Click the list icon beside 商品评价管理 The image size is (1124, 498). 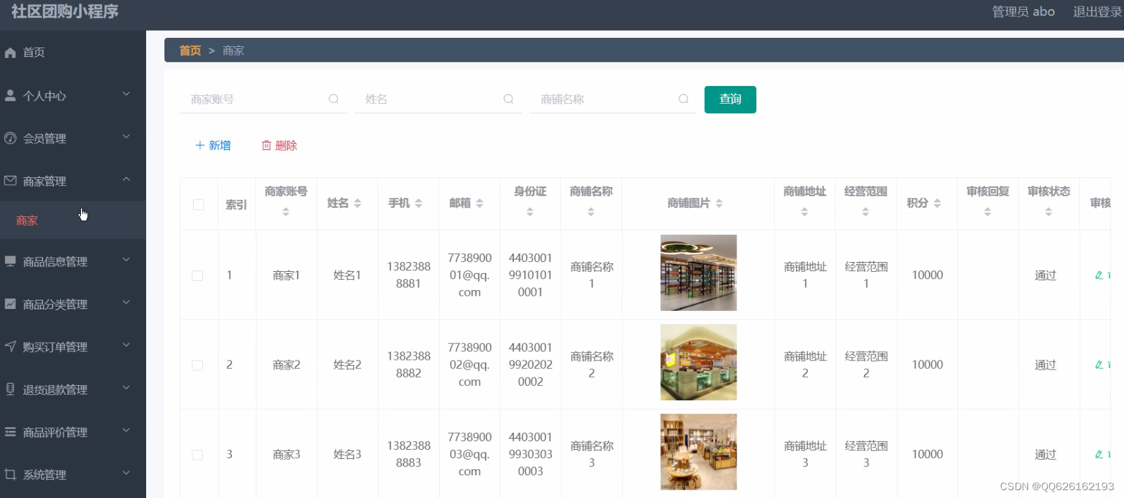[x=10, y=432]
